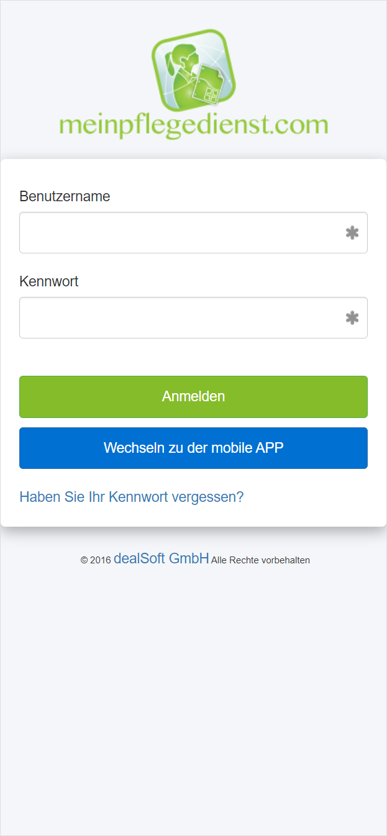Open Haben Sie Ihr Kennwort vergessen link

click(x=131, y=497)
